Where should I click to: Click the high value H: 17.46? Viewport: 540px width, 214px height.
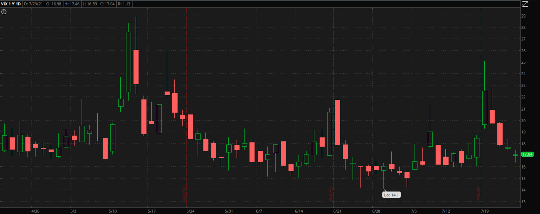72,4
